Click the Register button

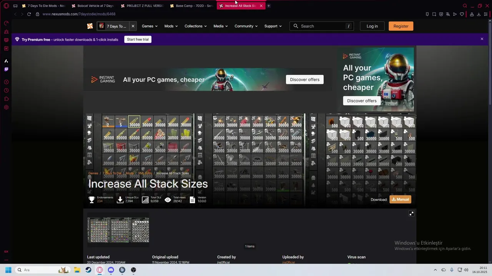pos(401,26)
